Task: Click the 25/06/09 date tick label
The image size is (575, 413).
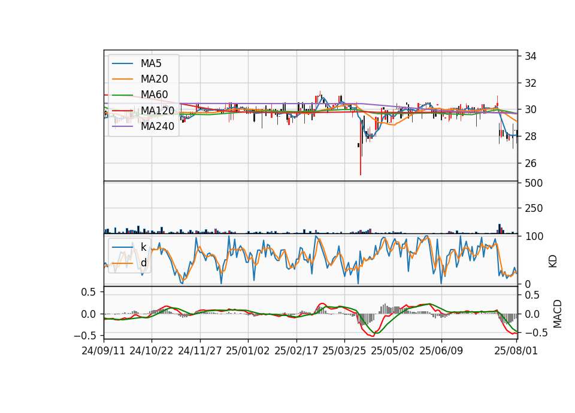Action: click(x=441, y=351)
